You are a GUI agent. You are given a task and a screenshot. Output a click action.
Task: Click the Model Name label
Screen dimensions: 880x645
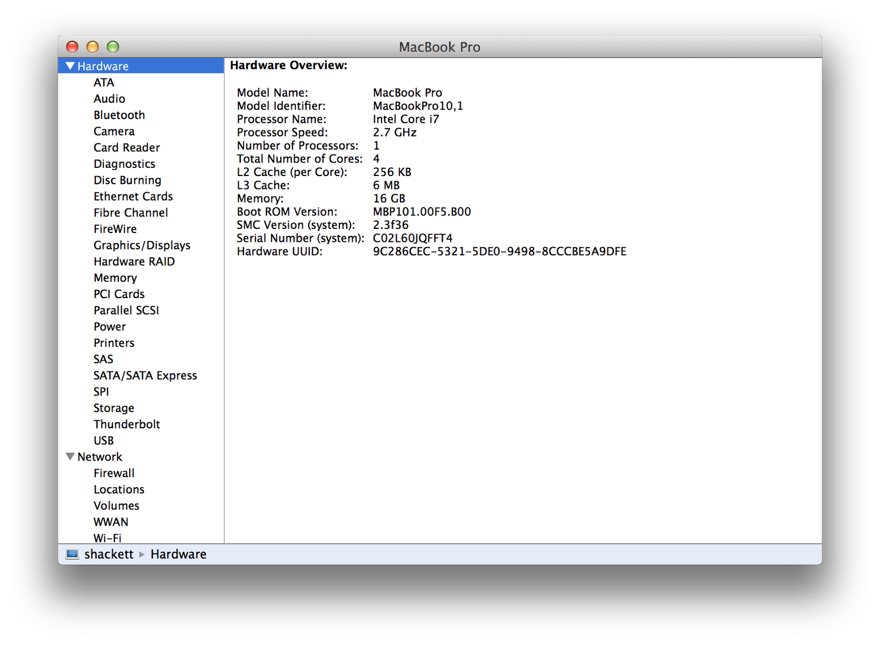pyautogui.click(x=272, y=93)
